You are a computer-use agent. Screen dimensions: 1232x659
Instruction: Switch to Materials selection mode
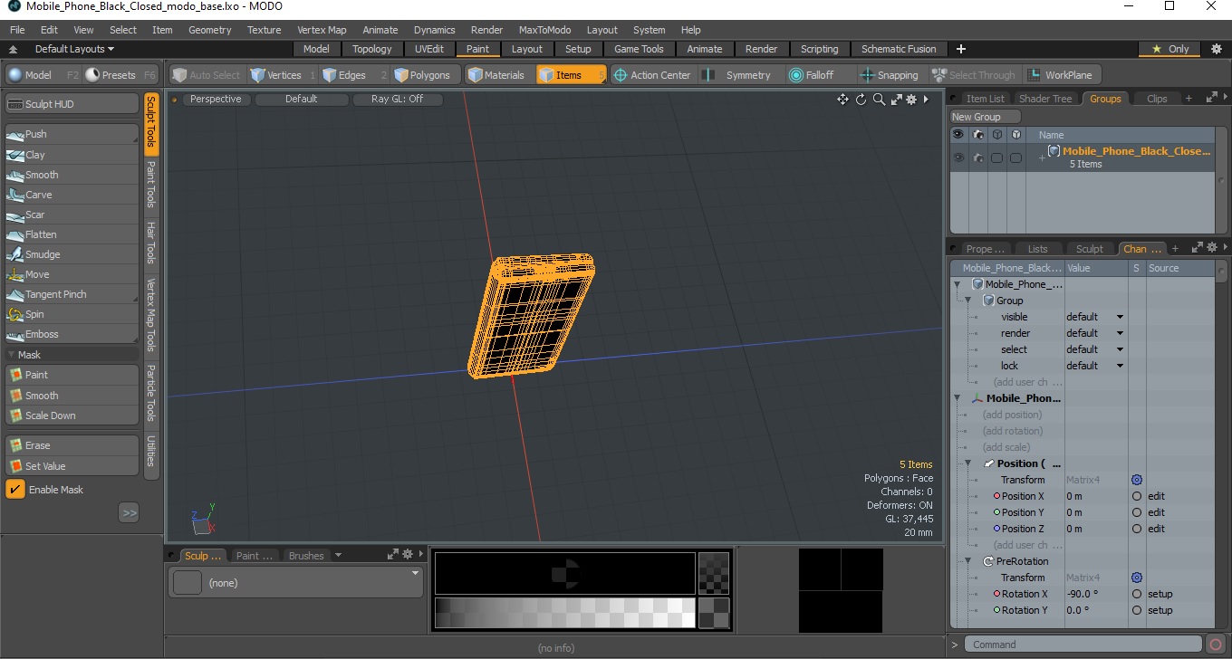pos(499,75)
